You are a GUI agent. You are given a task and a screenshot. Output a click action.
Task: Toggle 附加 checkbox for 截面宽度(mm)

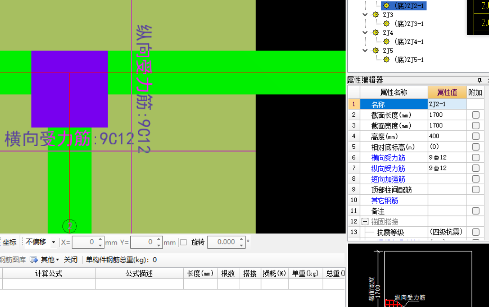[476, 126]
